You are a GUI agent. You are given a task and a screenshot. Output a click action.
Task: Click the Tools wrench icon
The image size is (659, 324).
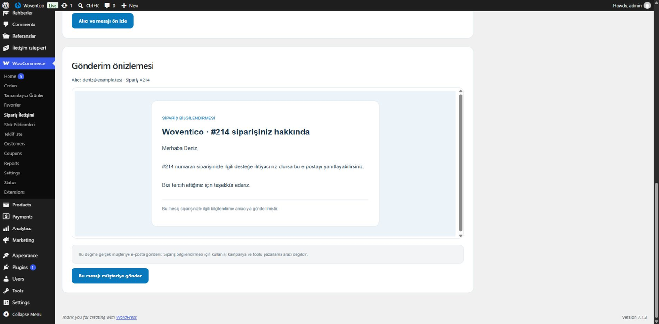click(x=6, y=291)
